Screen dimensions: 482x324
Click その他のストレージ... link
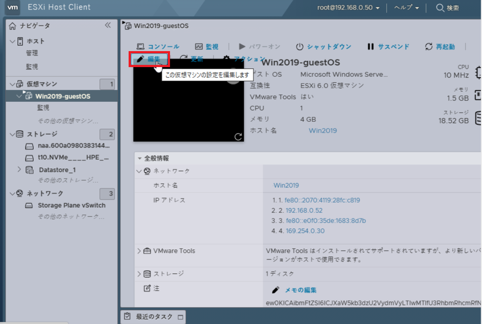click(x=68, y=180)
